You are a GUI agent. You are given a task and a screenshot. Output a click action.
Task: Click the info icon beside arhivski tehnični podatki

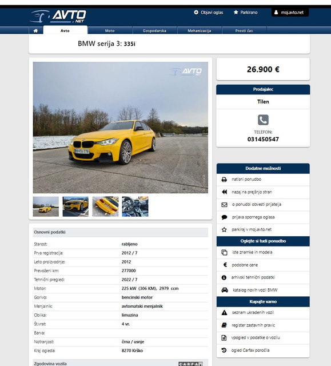pos(224,277)
